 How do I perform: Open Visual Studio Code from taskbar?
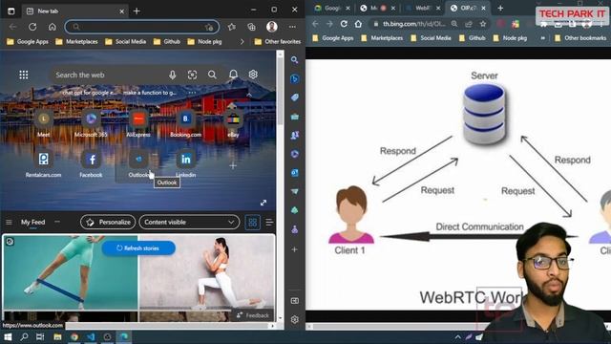pyautogui.click(x=91, y=336)
